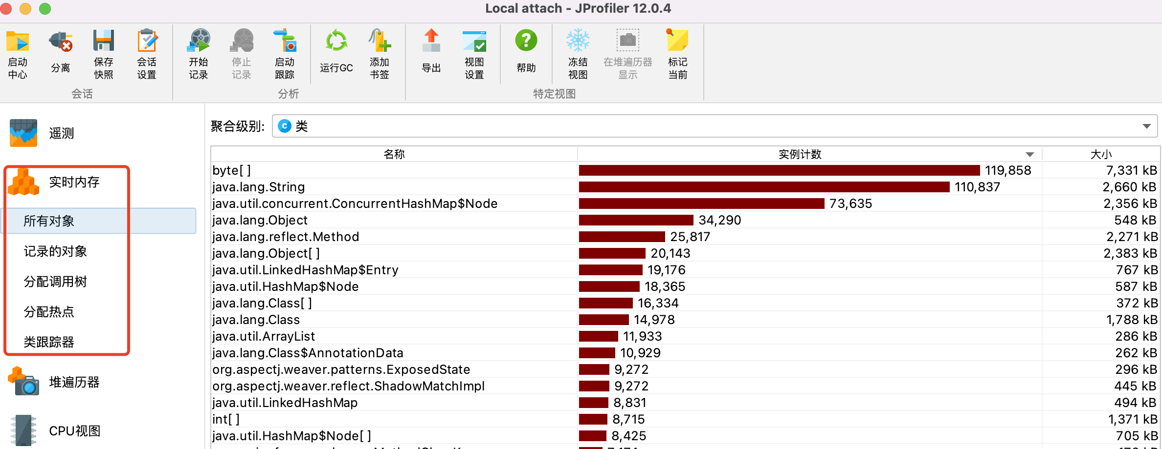The width and height of the screenshot is (1162, 449).
Task: Select the java.util.LinkedHashMap row
Action: (x=685, y=403)
